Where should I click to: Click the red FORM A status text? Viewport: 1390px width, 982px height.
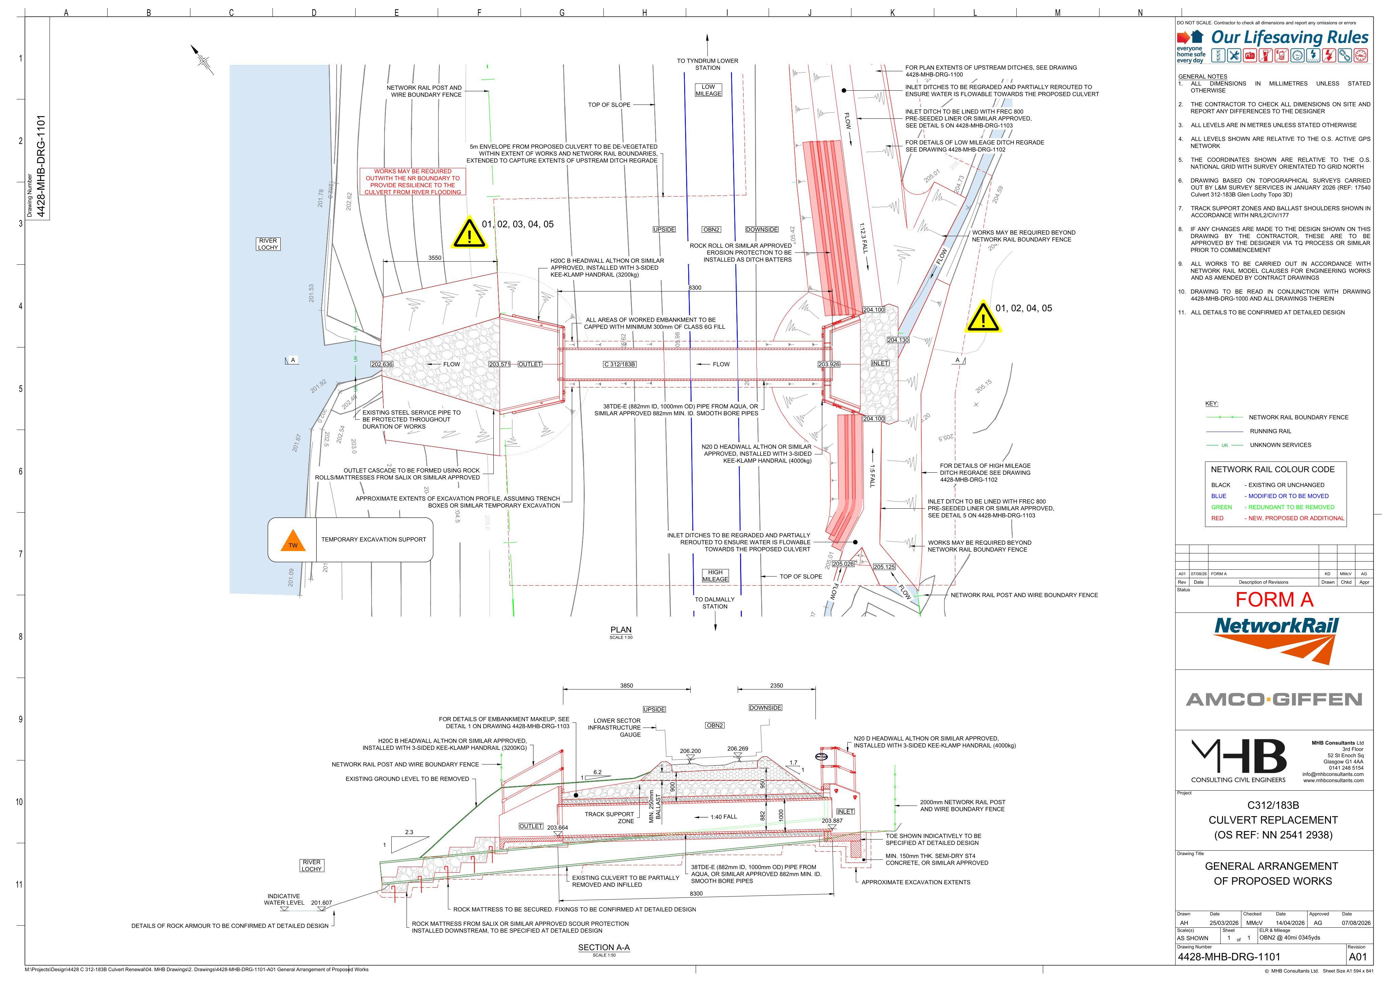pos(1274,599)
